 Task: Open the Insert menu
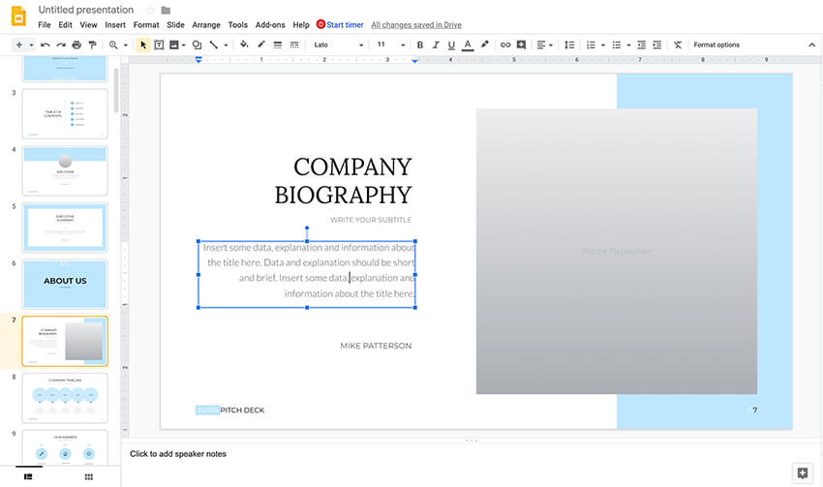tap(114, 24)
